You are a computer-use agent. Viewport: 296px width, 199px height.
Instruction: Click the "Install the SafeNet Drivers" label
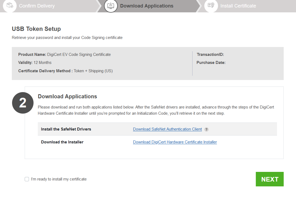click(x=66, y=129)
